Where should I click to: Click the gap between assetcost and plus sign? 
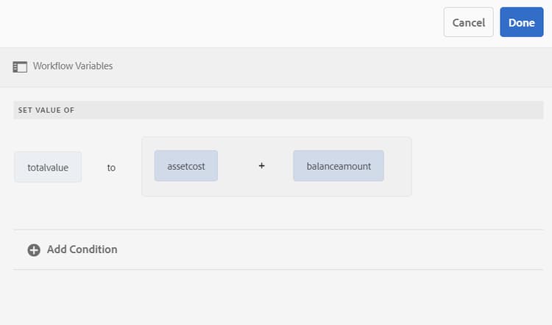pyautogui.click(x=238, y=166)
